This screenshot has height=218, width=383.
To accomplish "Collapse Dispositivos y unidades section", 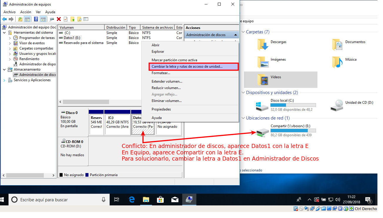I will click(243, 93).
